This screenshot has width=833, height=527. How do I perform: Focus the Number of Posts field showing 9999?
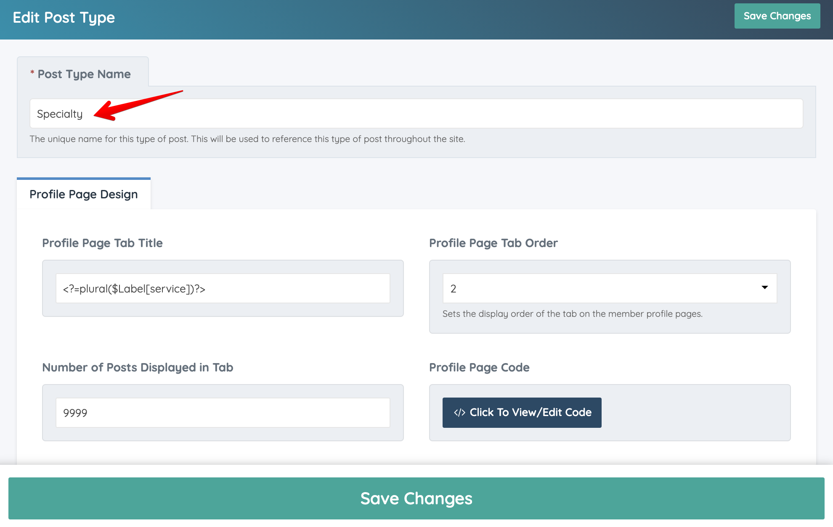[223, 413]
